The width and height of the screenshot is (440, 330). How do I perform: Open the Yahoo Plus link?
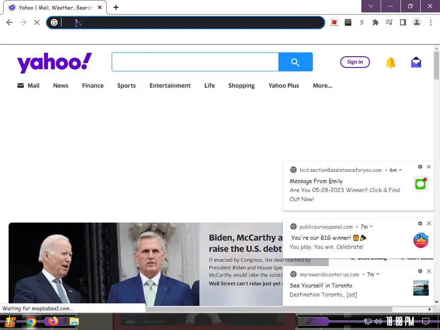pos(284,86)
